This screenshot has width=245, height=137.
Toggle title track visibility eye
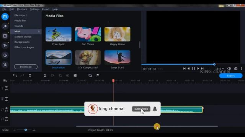click(7, 87)
